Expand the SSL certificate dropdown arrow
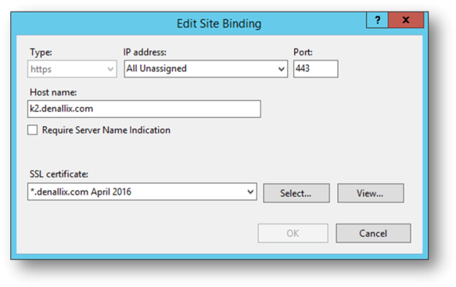Viewport: 456px width, 287px height. point(250,192)
